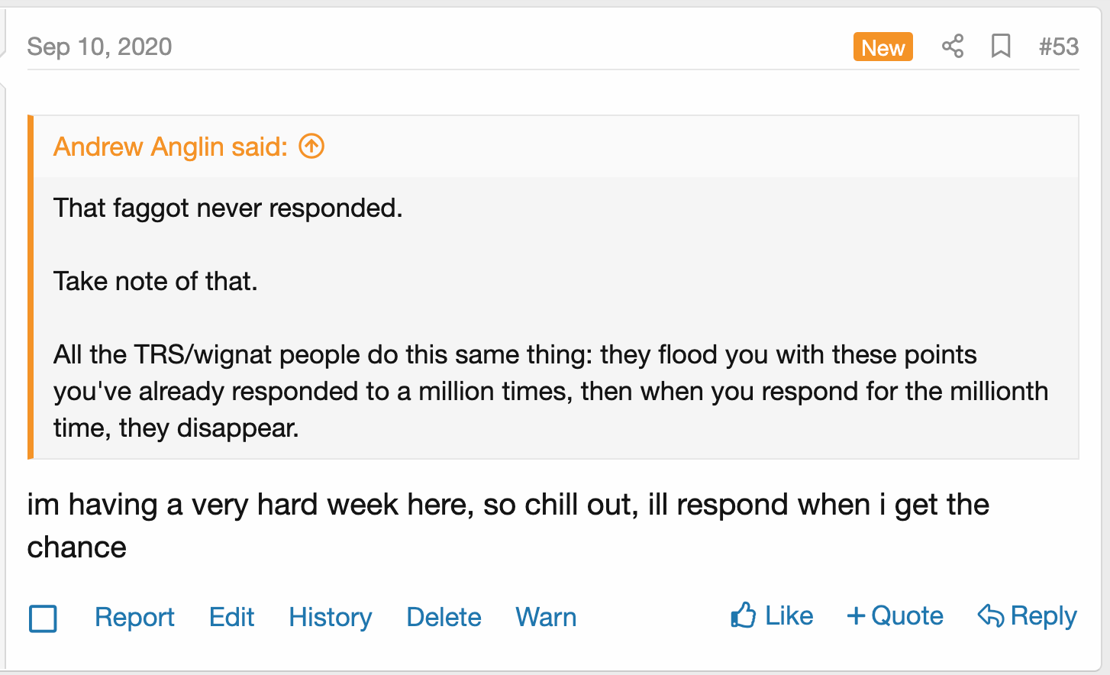Screen dimensions: 1110x675
Task: Hit the Reply arrow button
Action: 1027,615
